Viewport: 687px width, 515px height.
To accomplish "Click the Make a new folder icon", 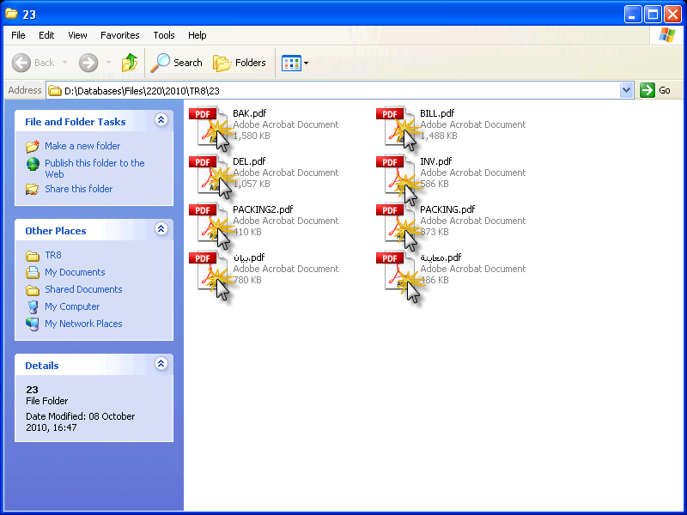I will point(33,146).
